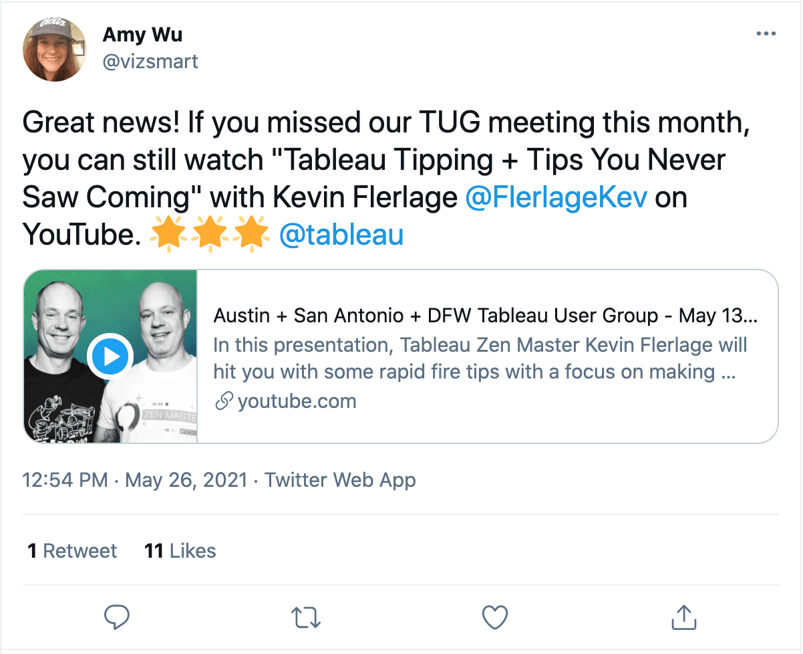Screen dimensions: 803x654
Task: Click the youtube.com domain text
Action: coord(297,401)
